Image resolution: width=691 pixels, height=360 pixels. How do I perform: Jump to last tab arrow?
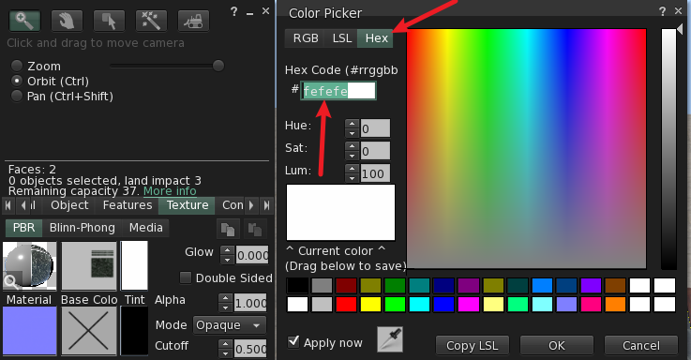tap(266, 205)
